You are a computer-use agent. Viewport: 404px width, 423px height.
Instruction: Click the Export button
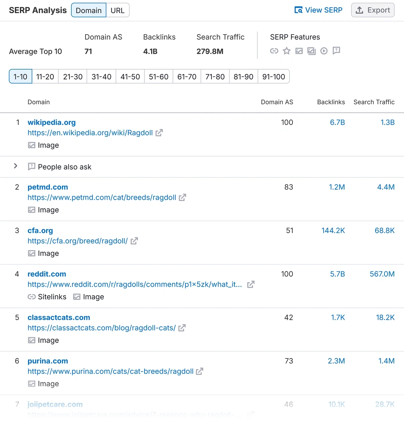pos(373,10)
